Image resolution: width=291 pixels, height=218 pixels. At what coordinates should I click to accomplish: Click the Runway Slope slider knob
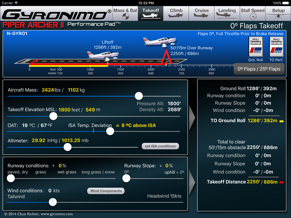[126, 178]
